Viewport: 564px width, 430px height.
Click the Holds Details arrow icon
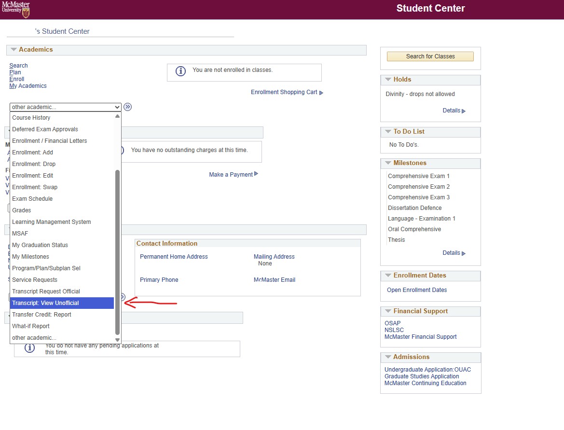(x=464, y=111)
